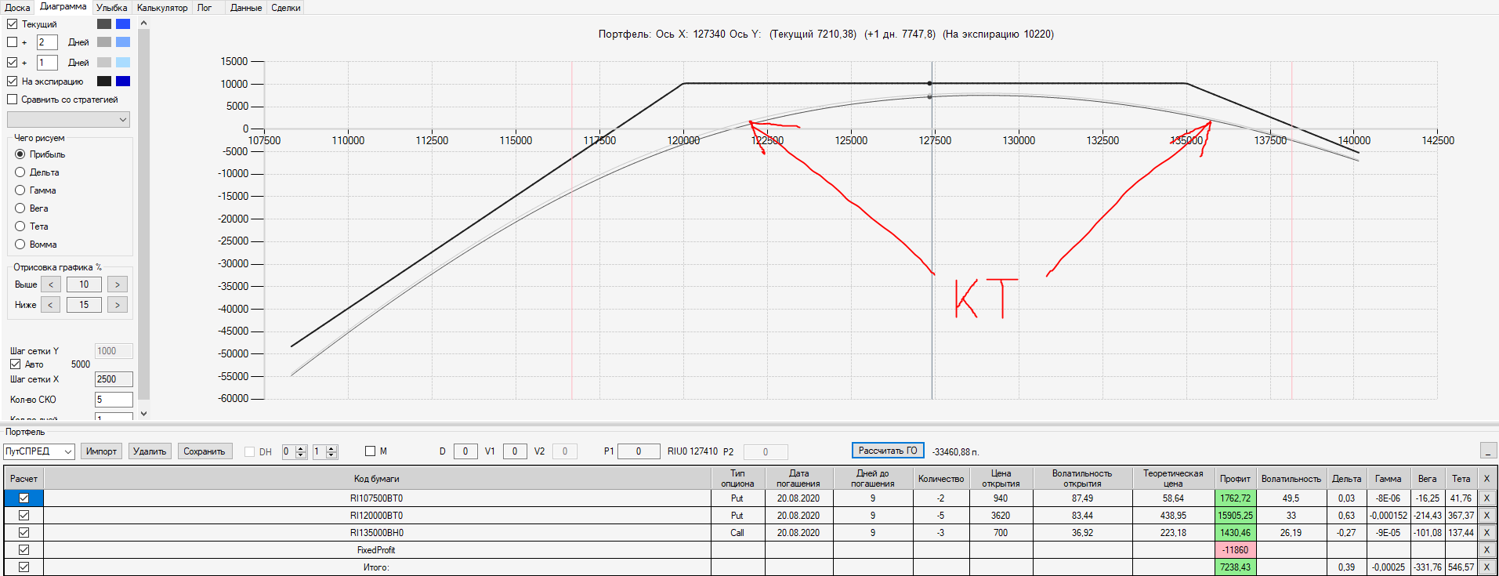Remove the RI107500BT0 row with its X button
Viewport: 1499px width, 576px height.
click(x=1486, y=498)
